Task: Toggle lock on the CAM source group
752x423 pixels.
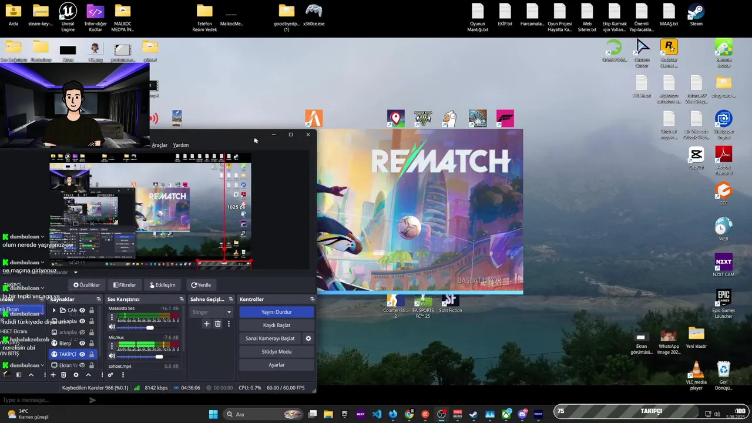Action: (91, 310)
